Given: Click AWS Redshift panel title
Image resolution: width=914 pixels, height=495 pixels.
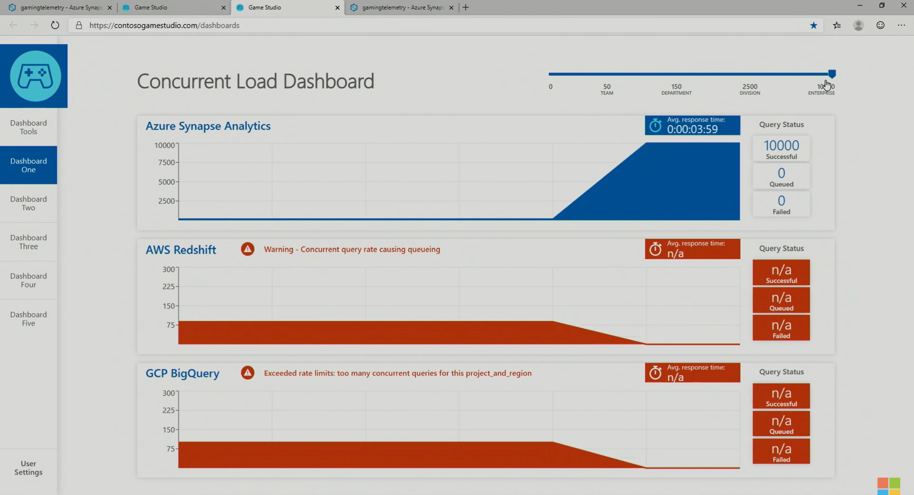Looking at the screenshot, I should [x=181, y=249].
